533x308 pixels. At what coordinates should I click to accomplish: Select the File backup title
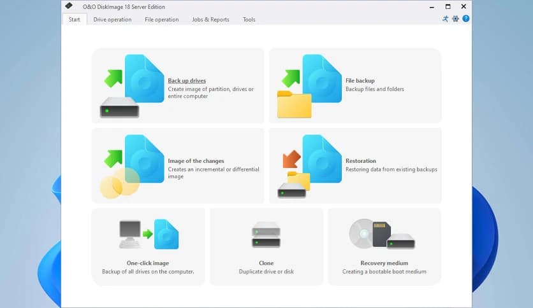tap(360, 81)
